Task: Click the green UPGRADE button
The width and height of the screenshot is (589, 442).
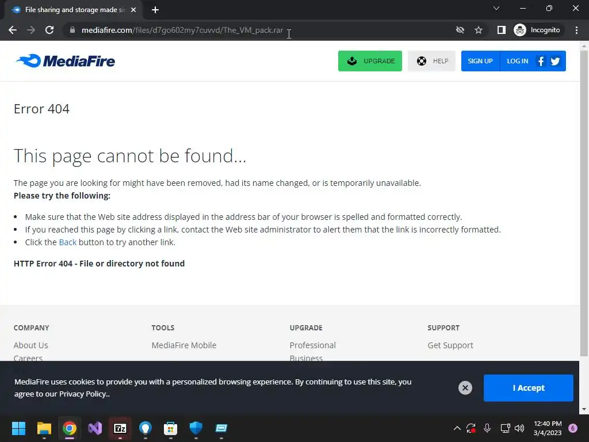Action: [370, 61]
